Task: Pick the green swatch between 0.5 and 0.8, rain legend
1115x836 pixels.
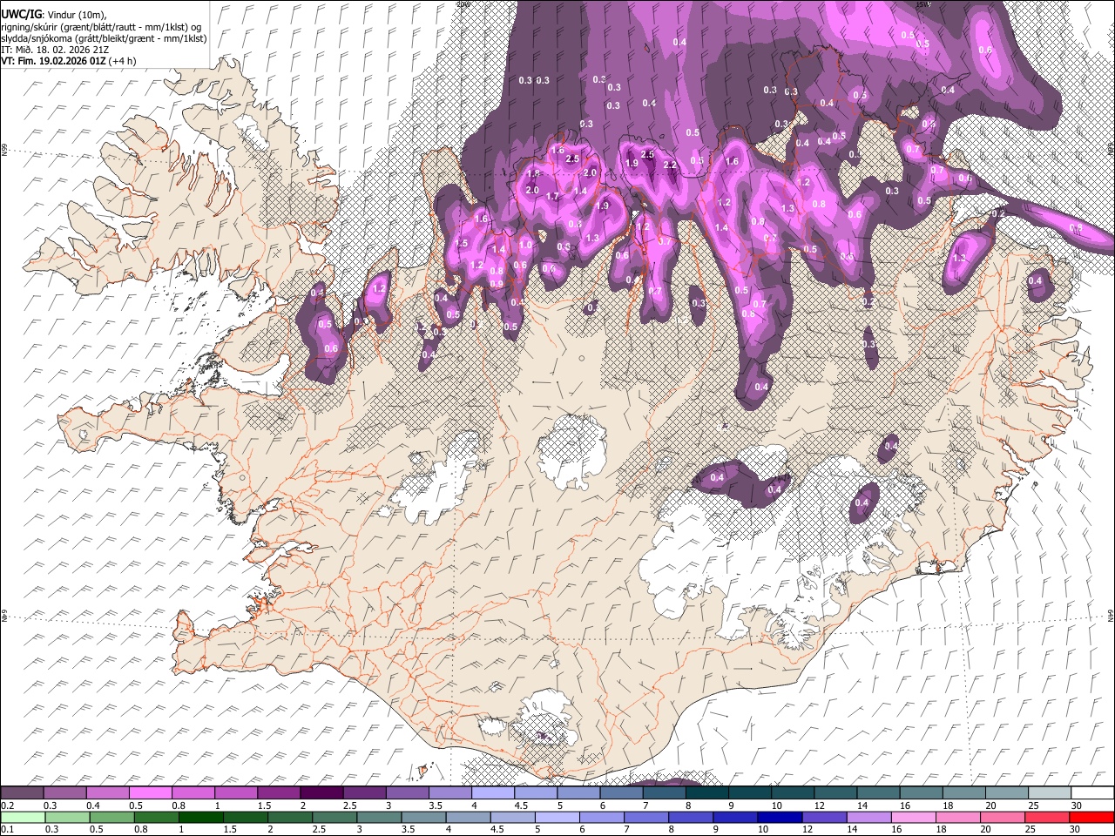Action: [111, 817]
